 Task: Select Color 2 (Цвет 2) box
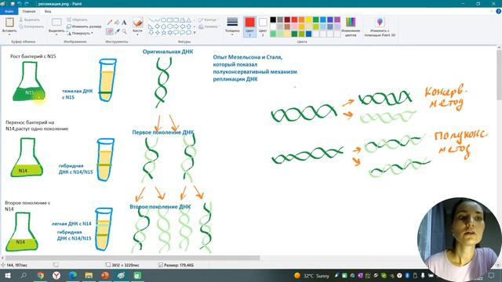[263, 27]
